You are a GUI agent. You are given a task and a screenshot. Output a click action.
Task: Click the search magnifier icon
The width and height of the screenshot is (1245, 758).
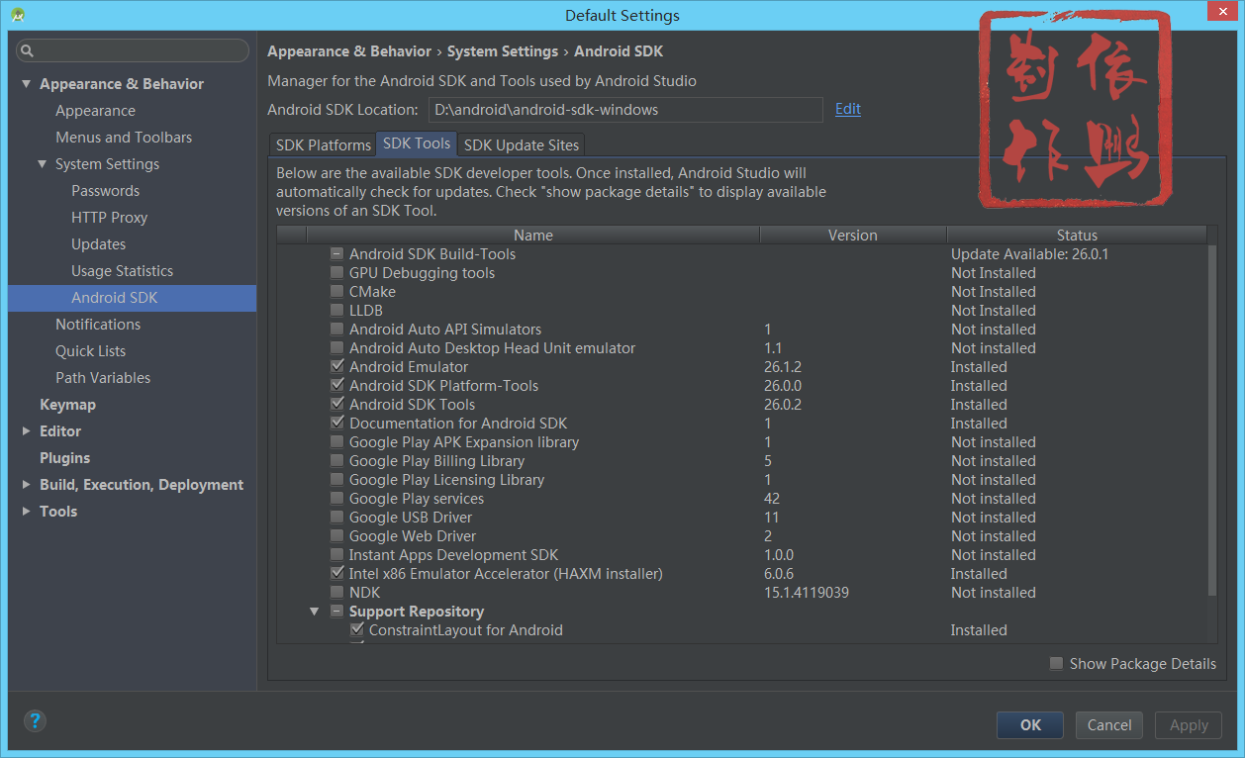(x=28, y=50)
